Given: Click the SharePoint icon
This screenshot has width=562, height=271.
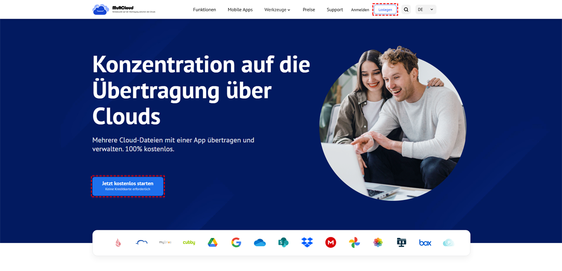Looking at the screenshot, I should (283, 242).
